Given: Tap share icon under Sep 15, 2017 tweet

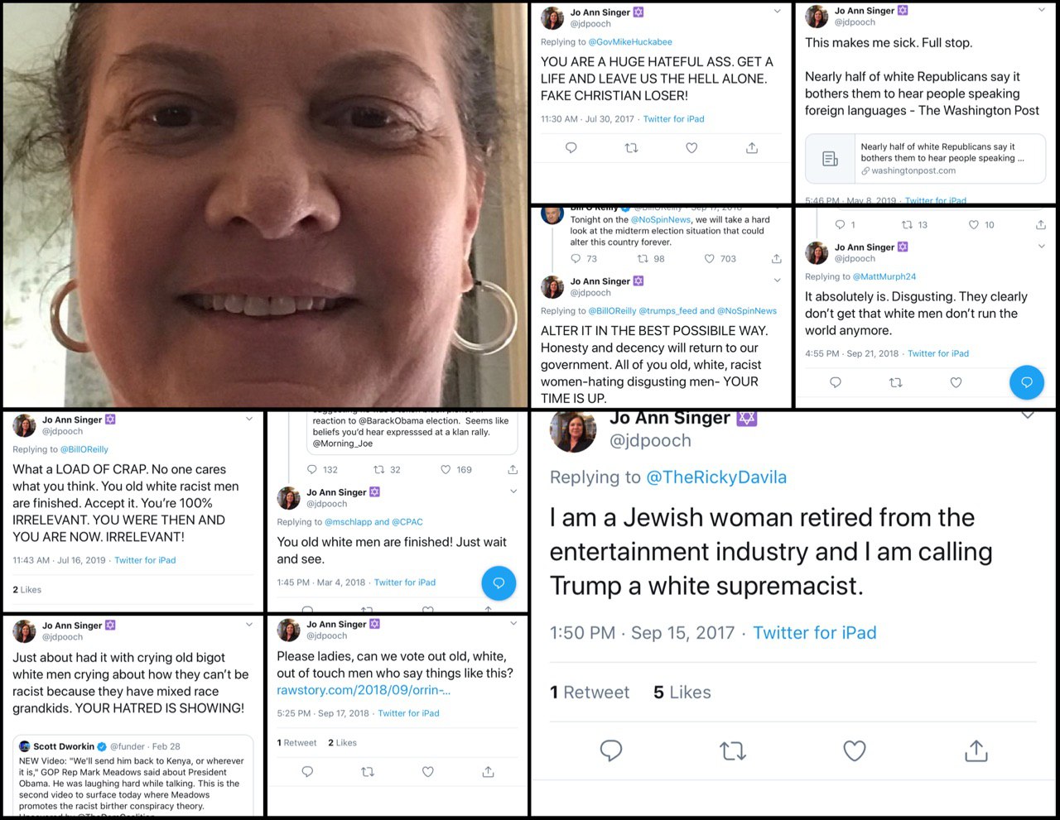Looking at the screenshot, I should click(976, 750).
